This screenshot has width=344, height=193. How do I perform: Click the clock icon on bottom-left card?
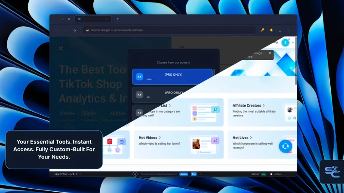(x=121, y=142)
